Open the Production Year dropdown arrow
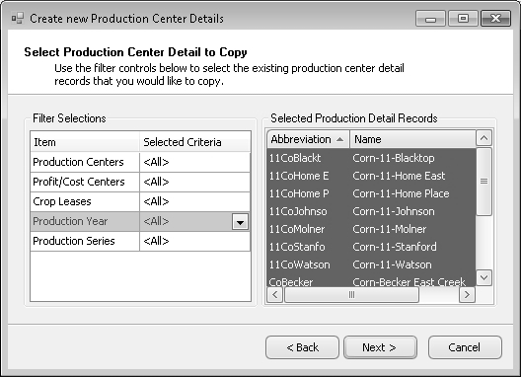This screenshot has height=377, width=521. [240, 222]
